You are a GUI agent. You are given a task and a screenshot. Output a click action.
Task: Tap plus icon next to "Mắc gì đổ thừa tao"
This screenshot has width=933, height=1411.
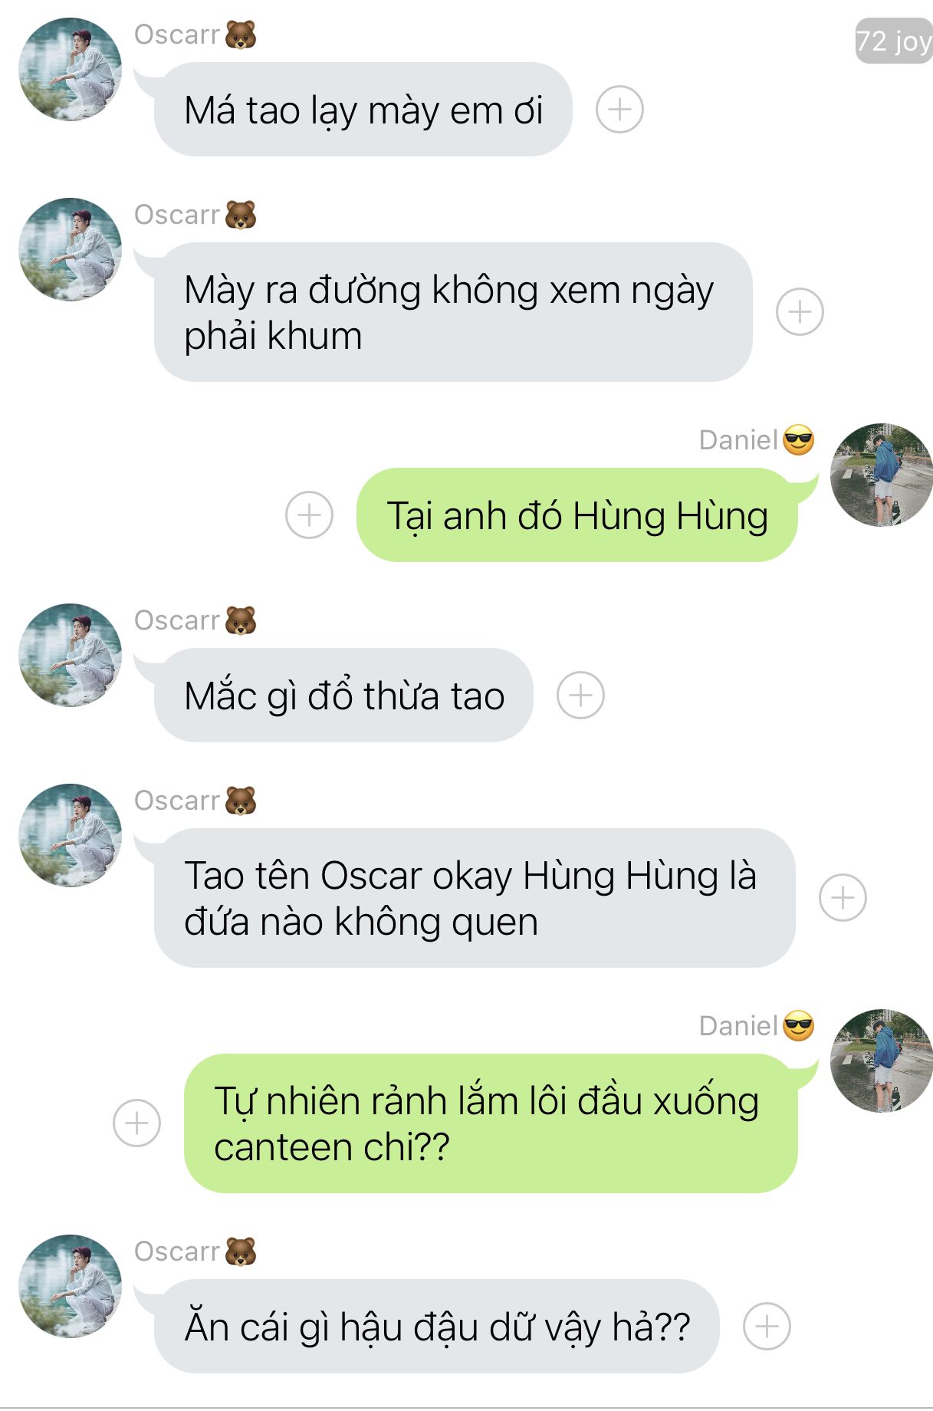[580, 696]
